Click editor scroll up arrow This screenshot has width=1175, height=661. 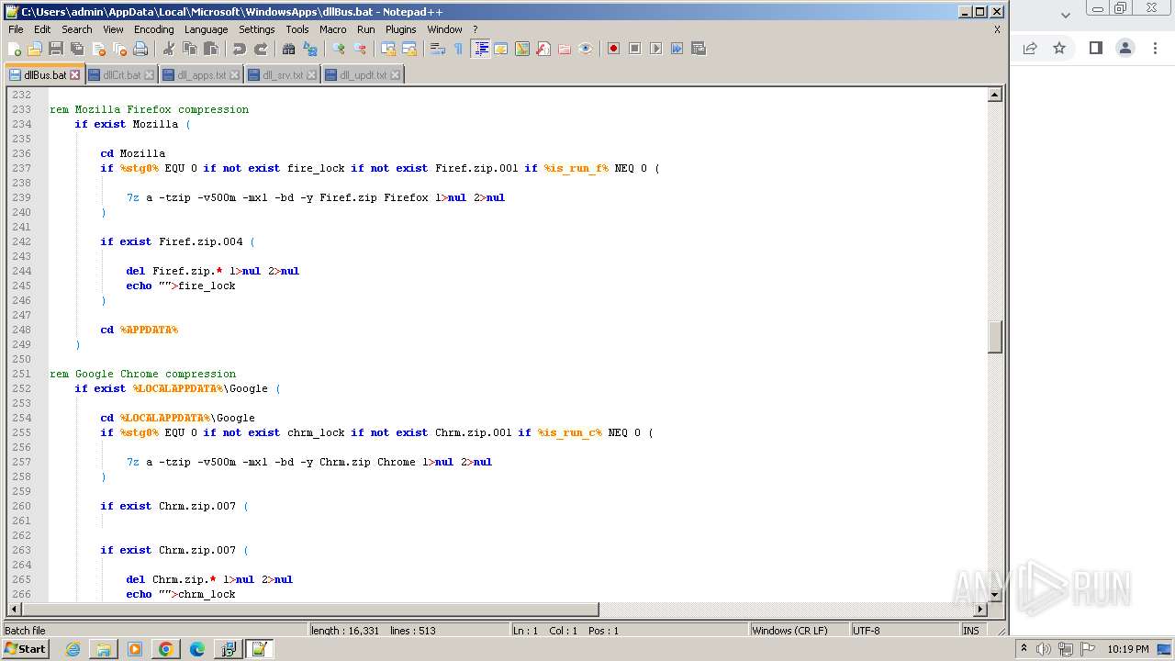pyautogui.click(x=994, y=95)
